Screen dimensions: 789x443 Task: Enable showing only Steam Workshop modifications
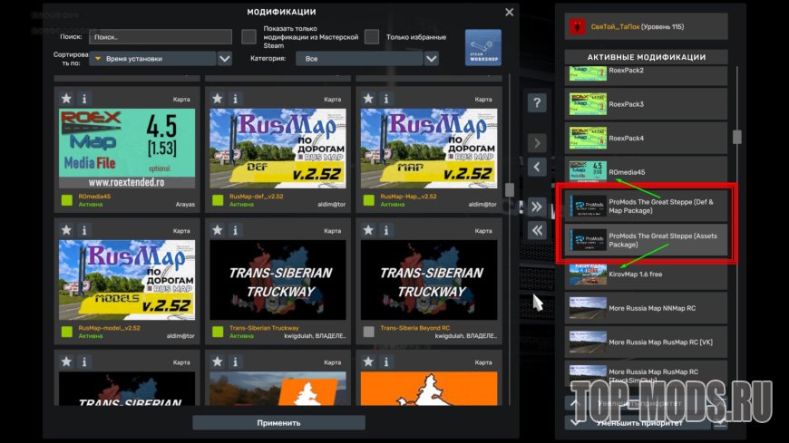coord(248,37)
